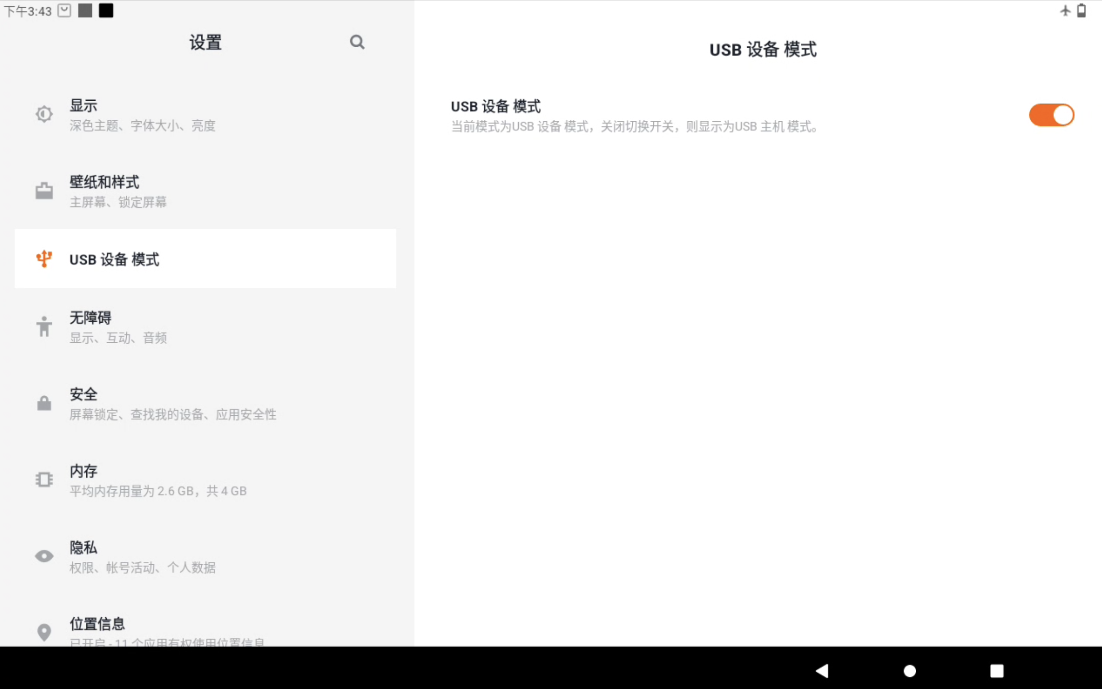Viewport: 1102px width, 689px height.
Task: Open the 内存 settings entry
Action: 205,480
